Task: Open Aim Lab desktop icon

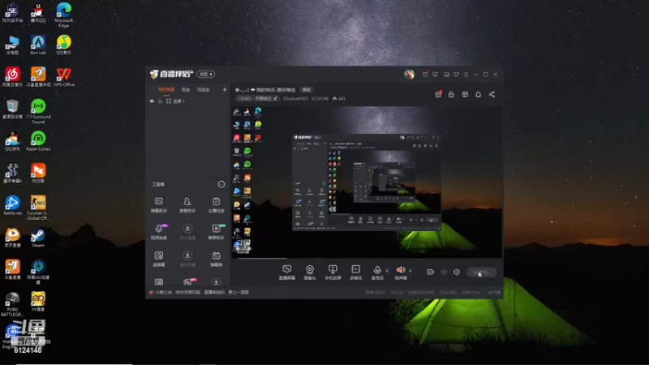Action: point(38,45)
